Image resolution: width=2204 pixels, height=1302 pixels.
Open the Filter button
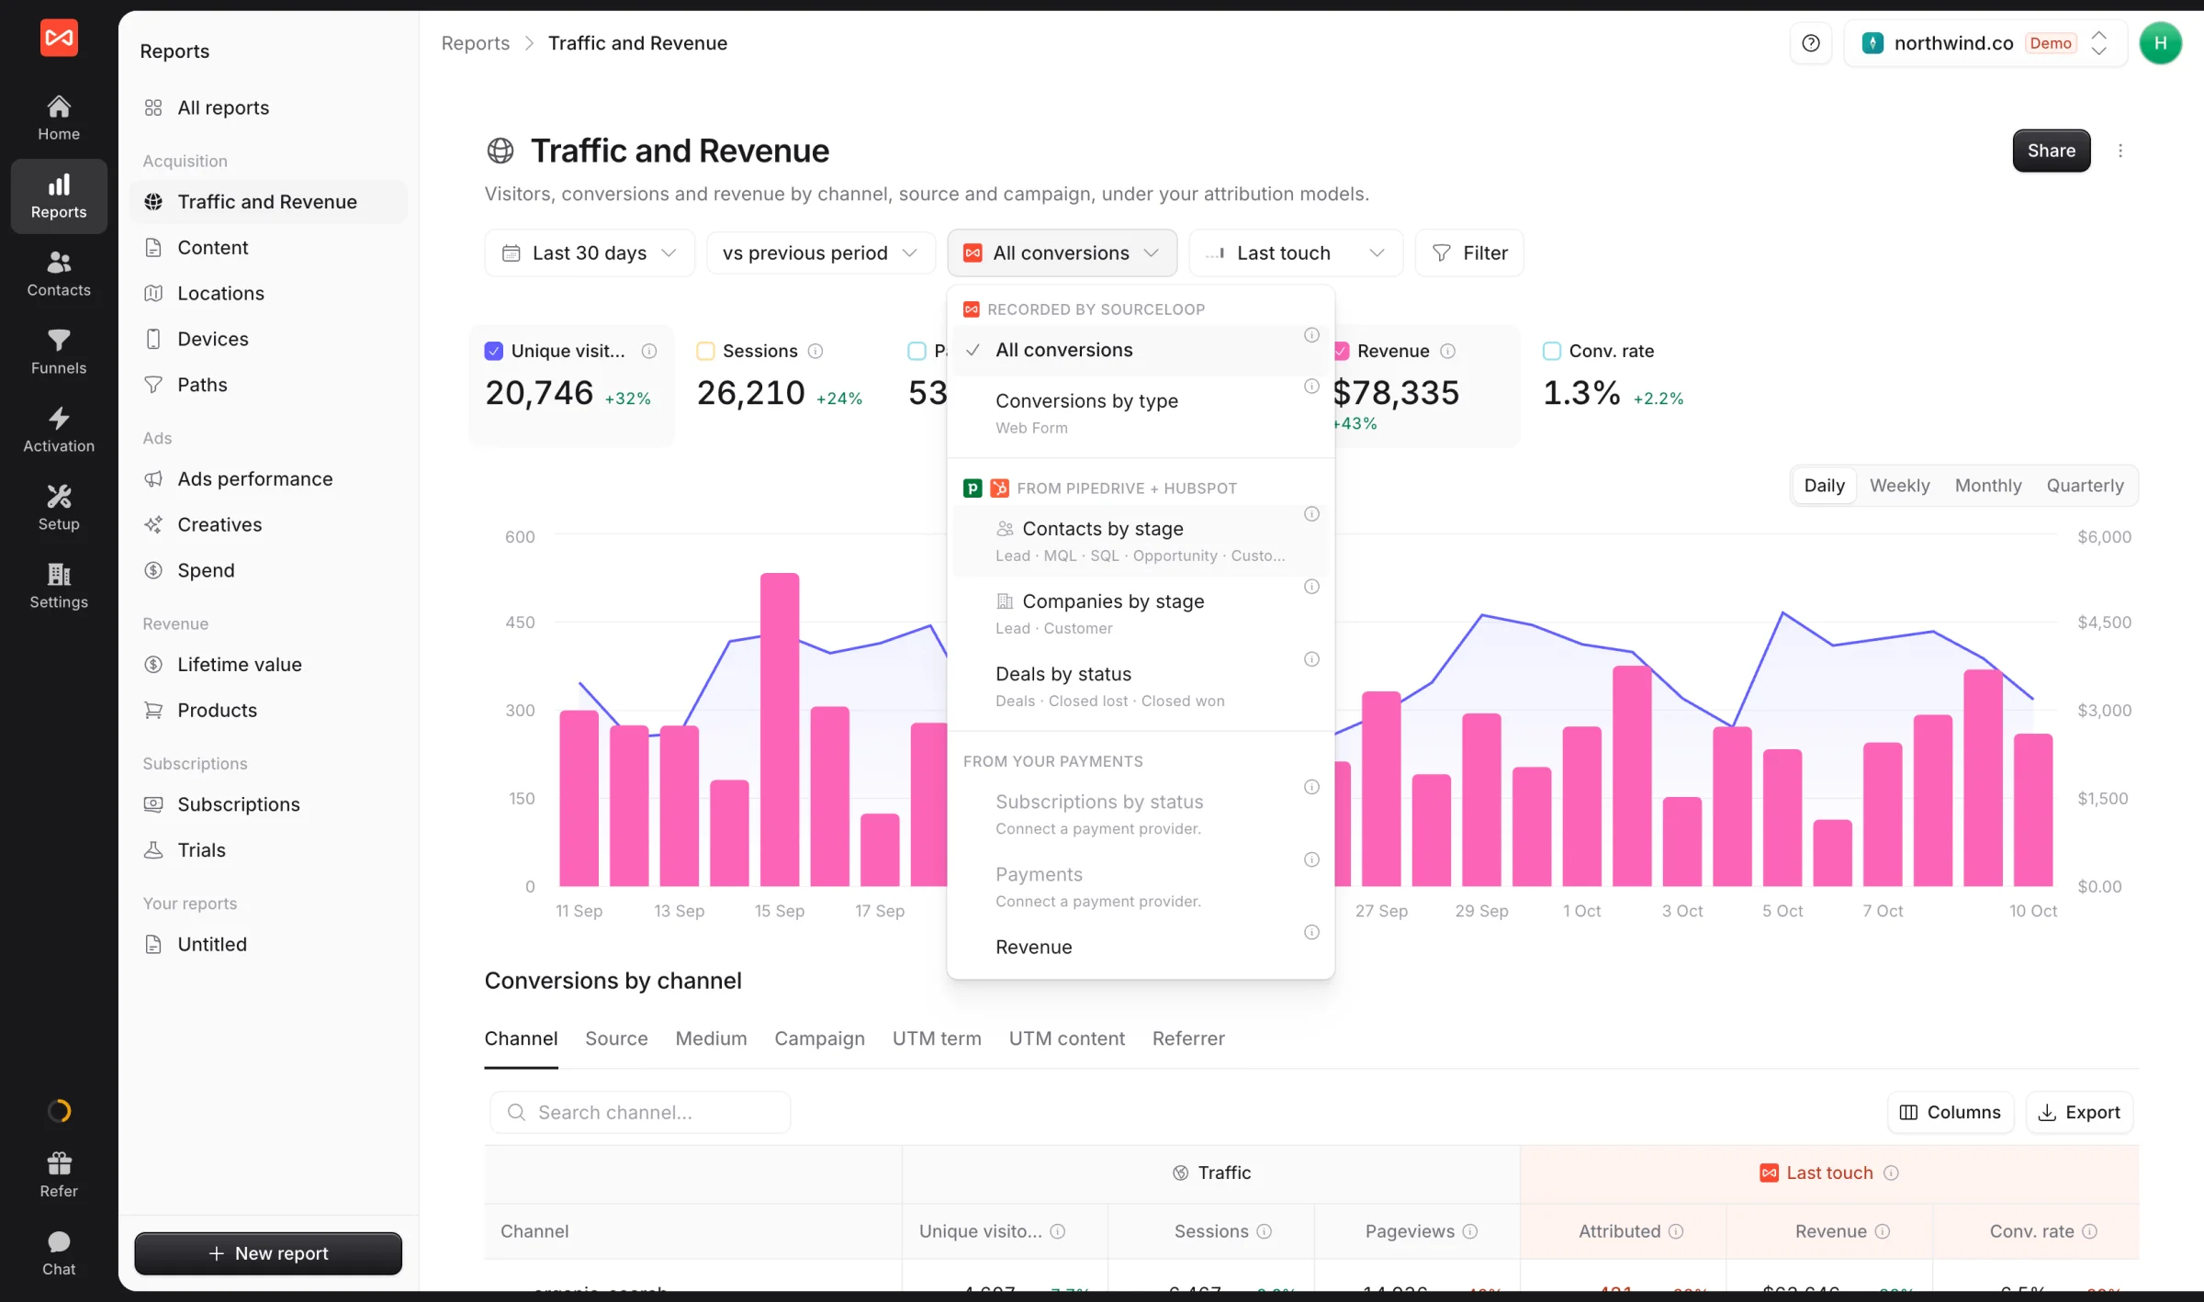coord(1469,253)
